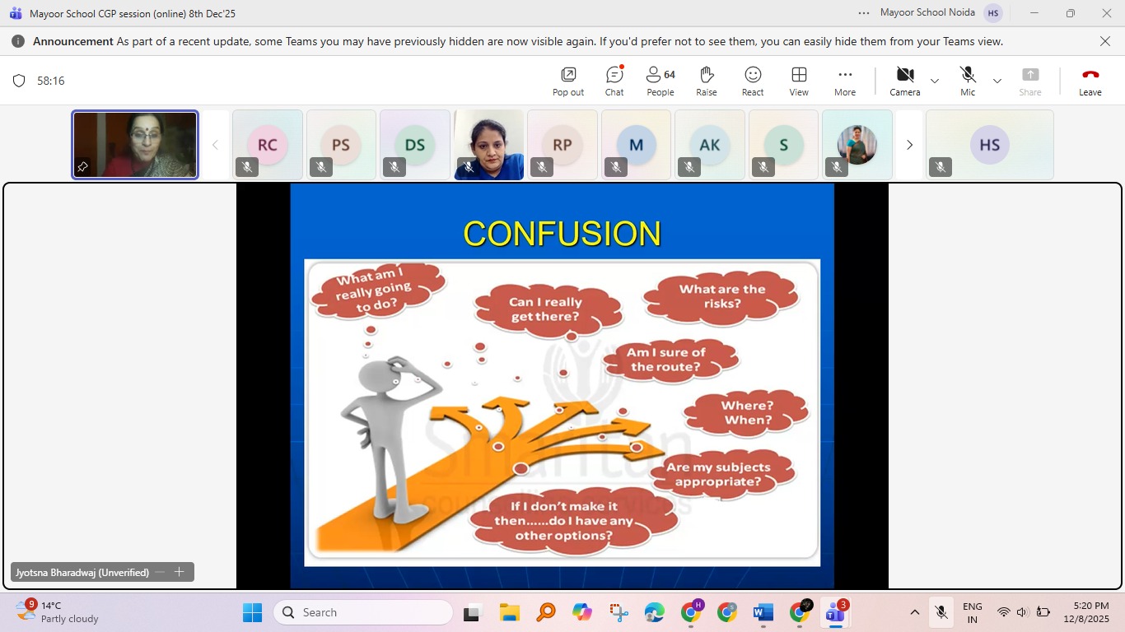Screen dimensions: 1125x632
Task: Change the meeting View layout
Action: (798, 80)
